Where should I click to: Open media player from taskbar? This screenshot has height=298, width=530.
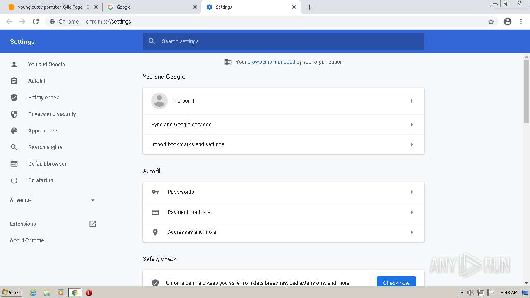tap(61, 293)
